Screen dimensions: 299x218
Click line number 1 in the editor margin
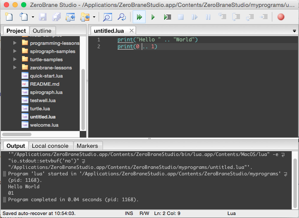point(99,40)
